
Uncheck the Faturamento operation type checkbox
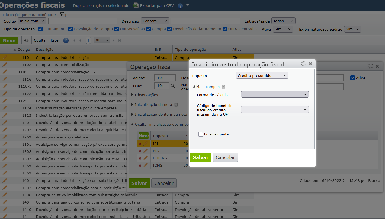coord(40,29)
